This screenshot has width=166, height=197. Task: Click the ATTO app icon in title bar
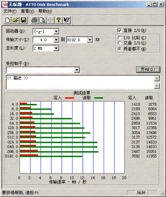pyautogui.click(x=5, y=5)
